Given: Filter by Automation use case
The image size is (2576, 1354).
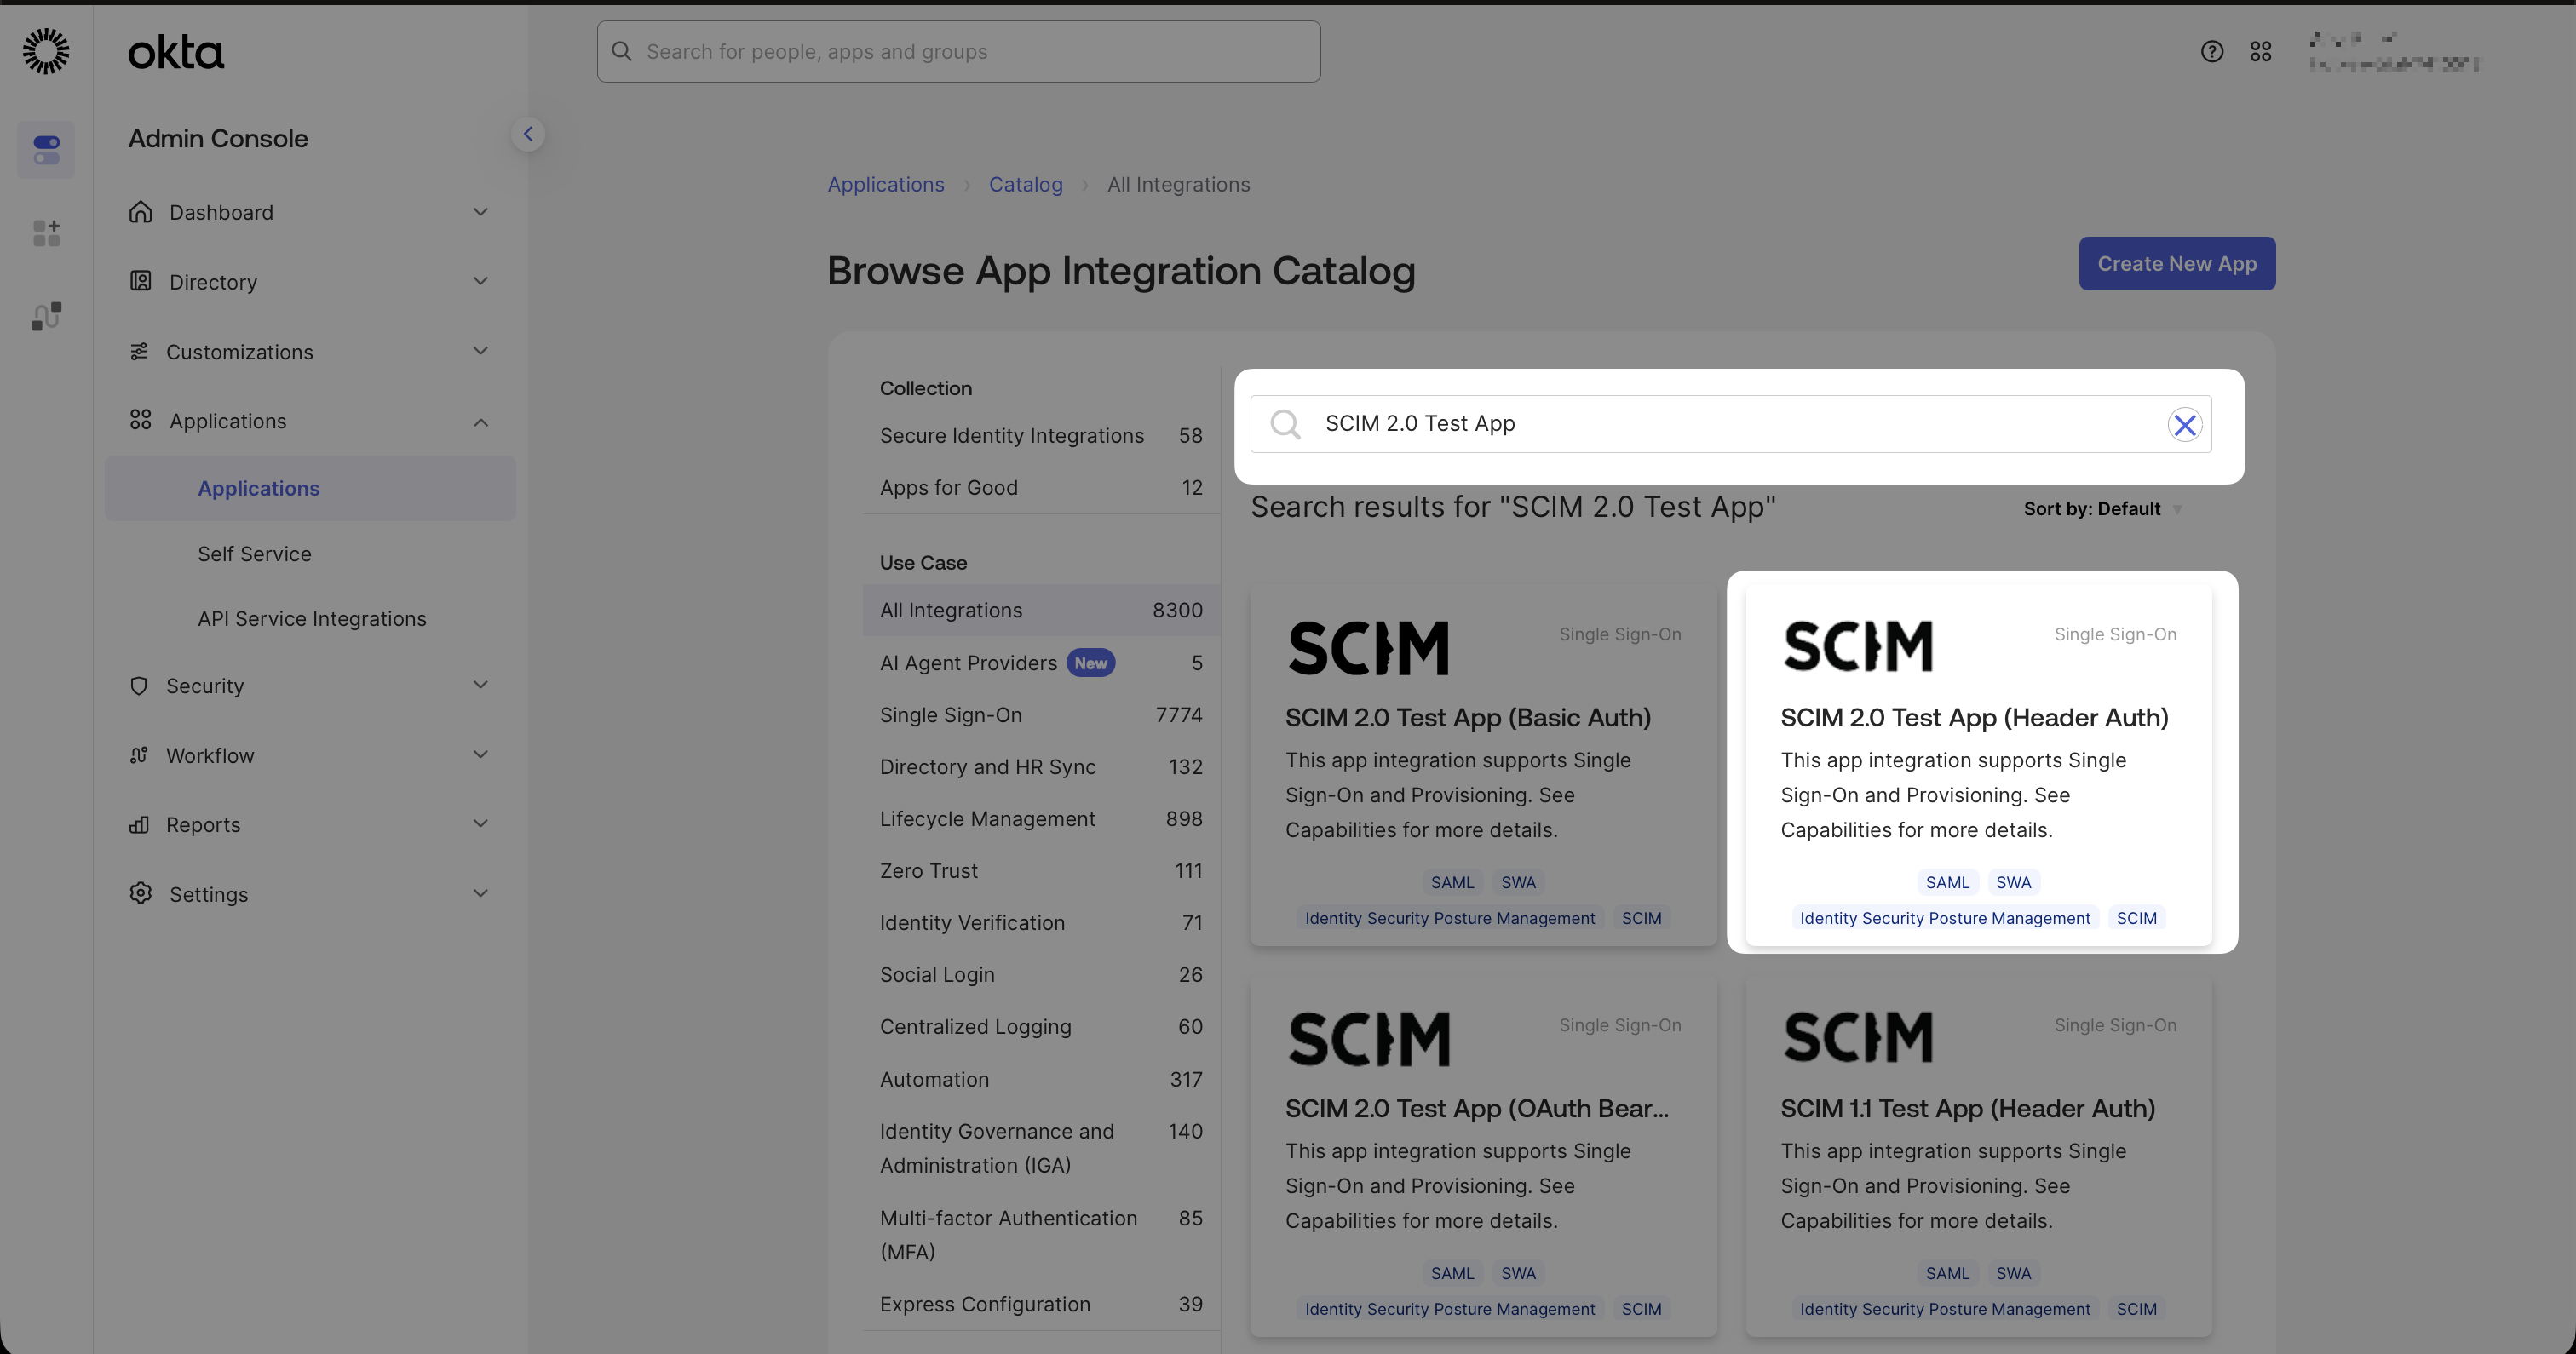Looking at the screenshot, I should [1041, 1080].
